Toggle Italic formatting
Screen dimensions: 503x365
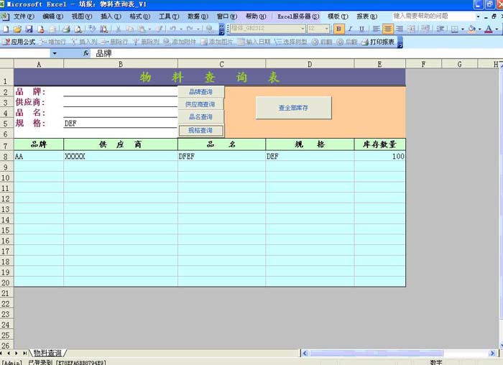tap(350, 29)
